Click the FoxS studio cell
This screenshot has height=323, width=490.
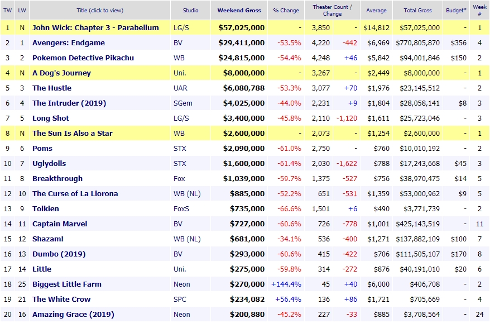[181, 209]
